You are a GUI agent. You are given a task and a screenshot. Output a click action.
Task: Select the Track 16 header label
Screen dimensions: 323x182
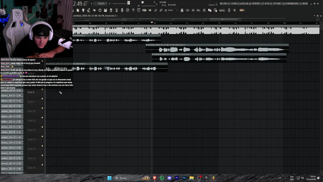pos(31,168)
